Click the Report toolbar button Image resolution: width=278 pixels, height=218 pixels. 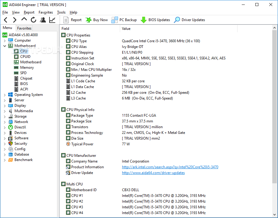tap(72, 20)
